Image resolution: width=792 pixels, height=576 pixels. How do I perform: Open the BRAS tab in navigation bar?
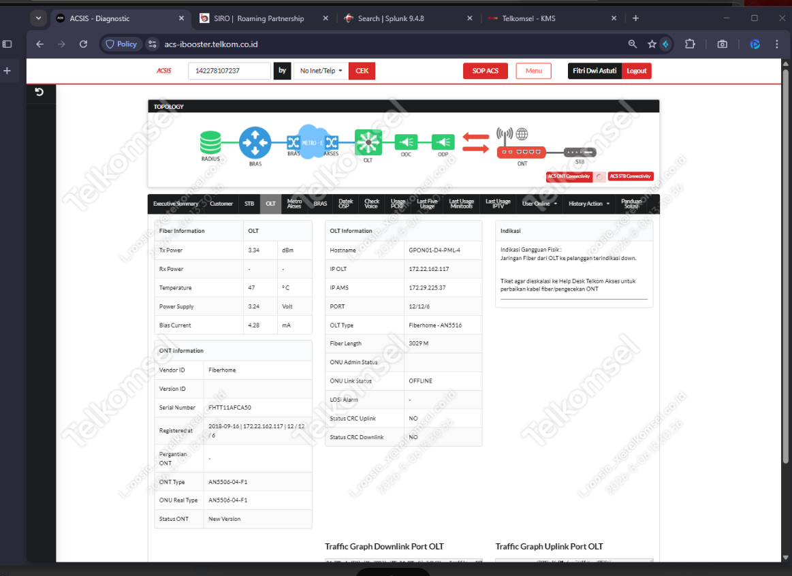pyautogui.click(x=320, y=204)
